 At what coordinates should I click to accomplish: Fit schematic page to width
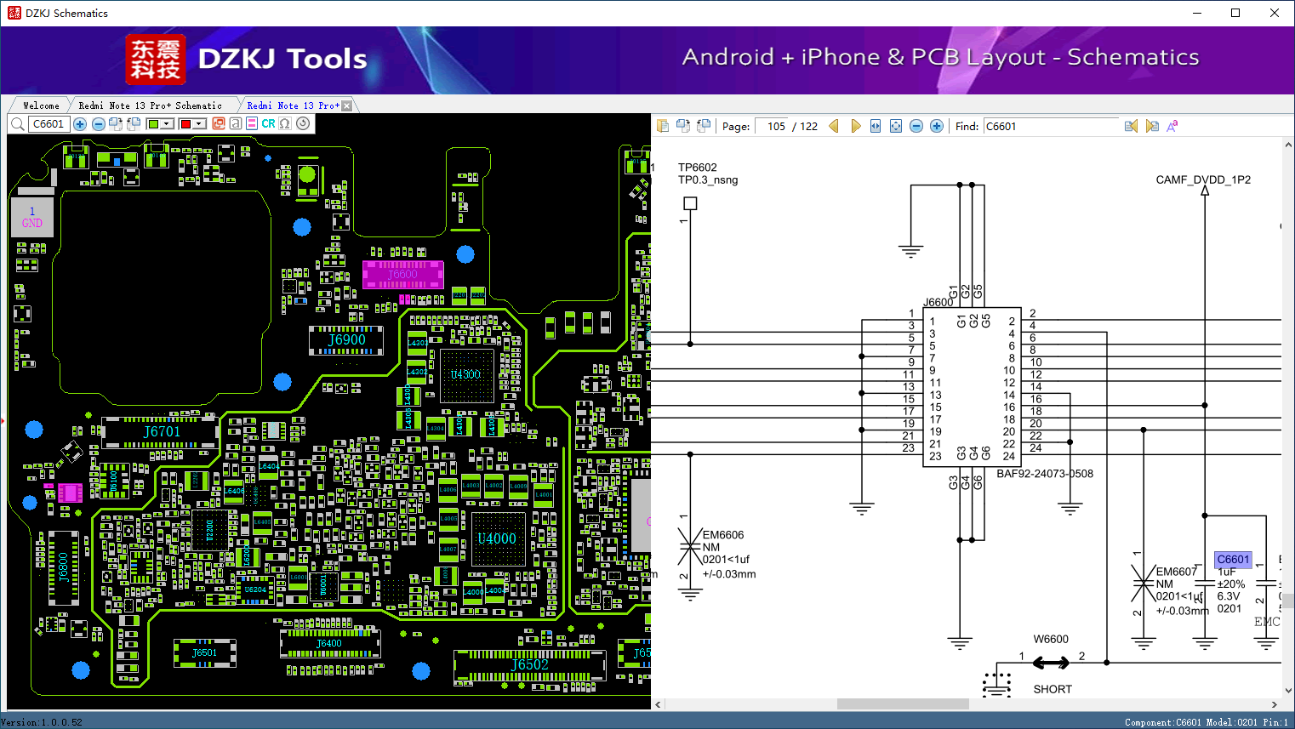(876, 126)
